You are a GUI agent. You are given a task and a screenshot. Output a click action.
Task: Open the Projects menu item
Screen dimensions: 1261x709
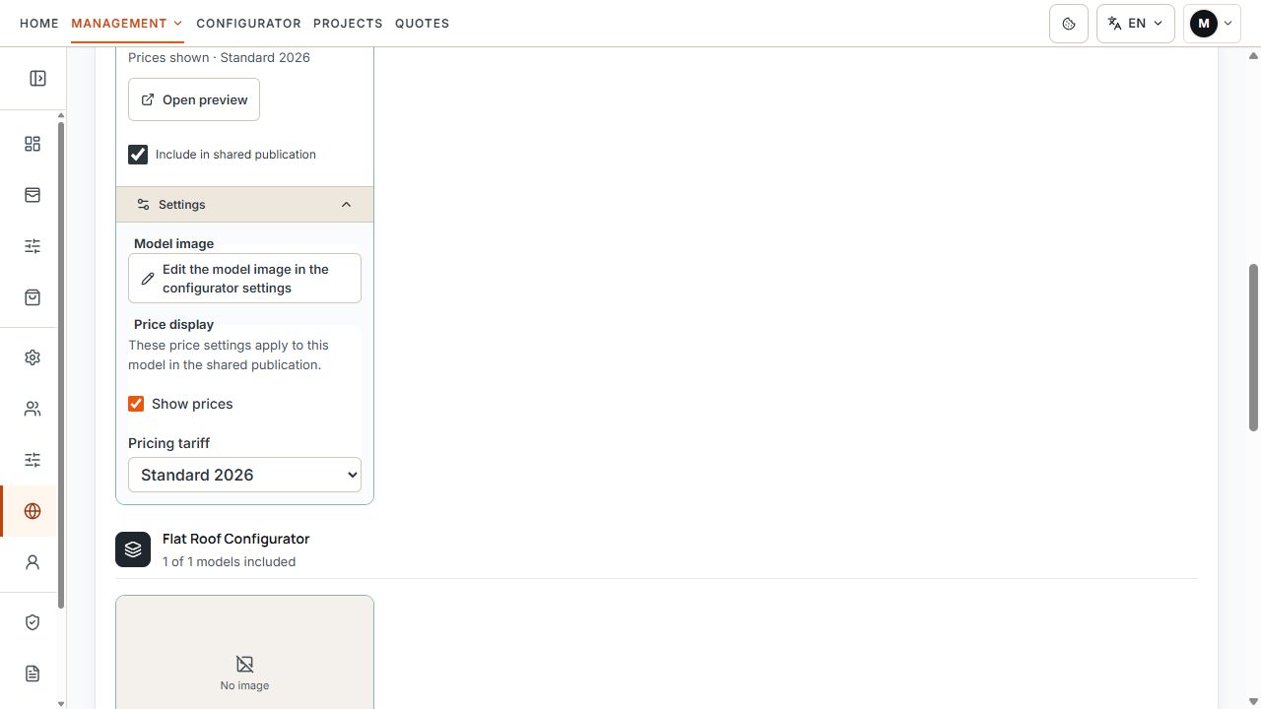coord(348,23)
